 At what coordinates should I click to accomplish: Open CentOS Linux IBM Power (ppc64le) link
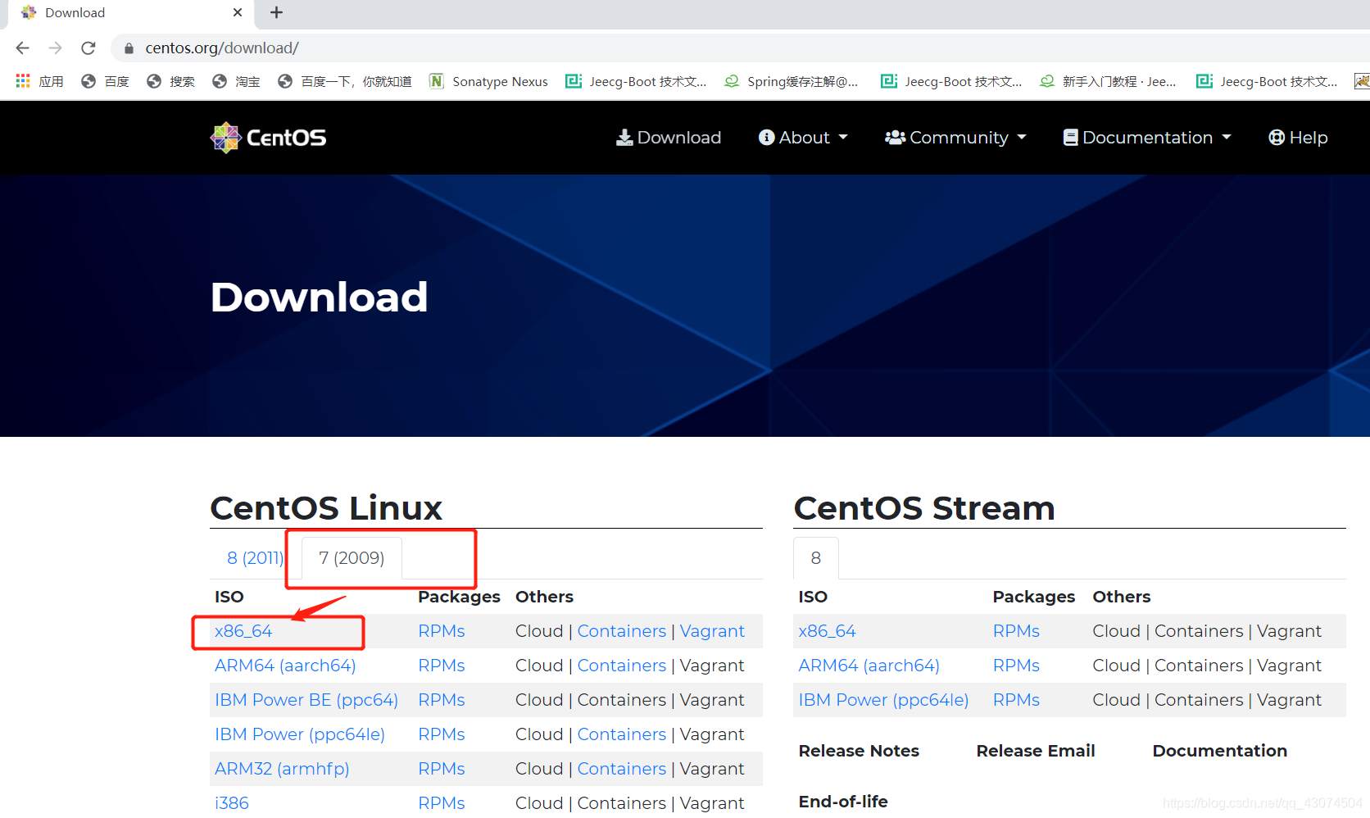pos(300,734)
